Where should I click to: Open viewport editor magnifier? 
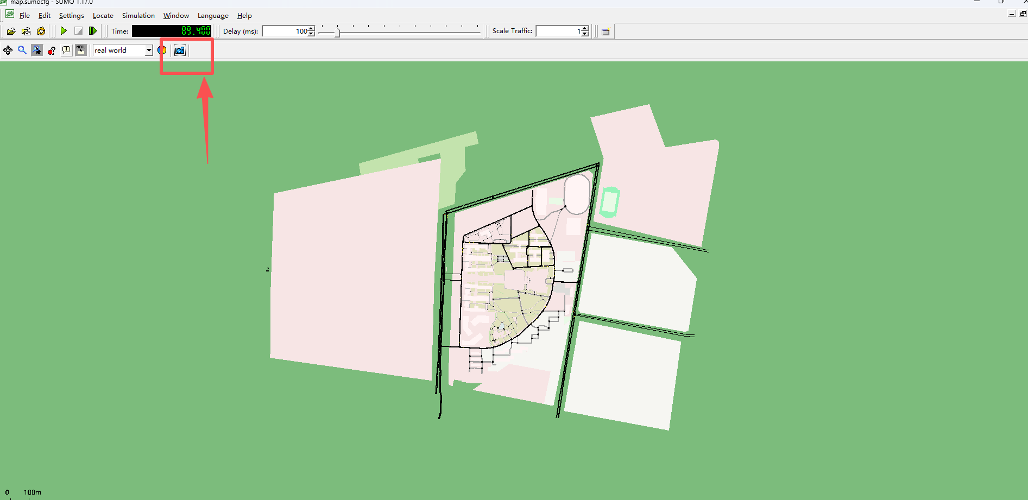(22, 50)
